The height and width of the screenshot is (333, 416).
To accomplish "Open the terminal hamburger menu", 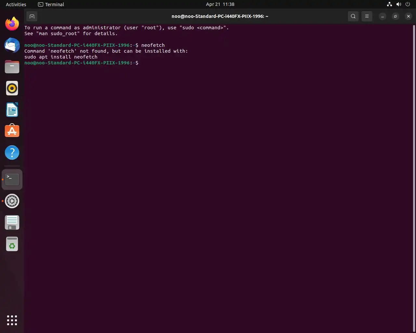I will [x=367, y=16].
